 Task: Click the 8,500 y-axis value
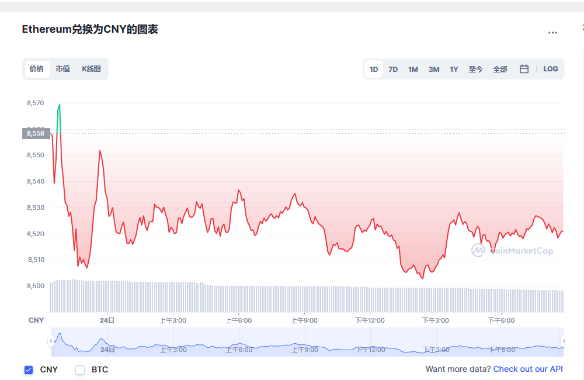36,286
